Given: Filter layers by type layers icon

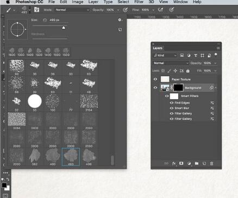Looking at the screenshot, I should [196, 55].
